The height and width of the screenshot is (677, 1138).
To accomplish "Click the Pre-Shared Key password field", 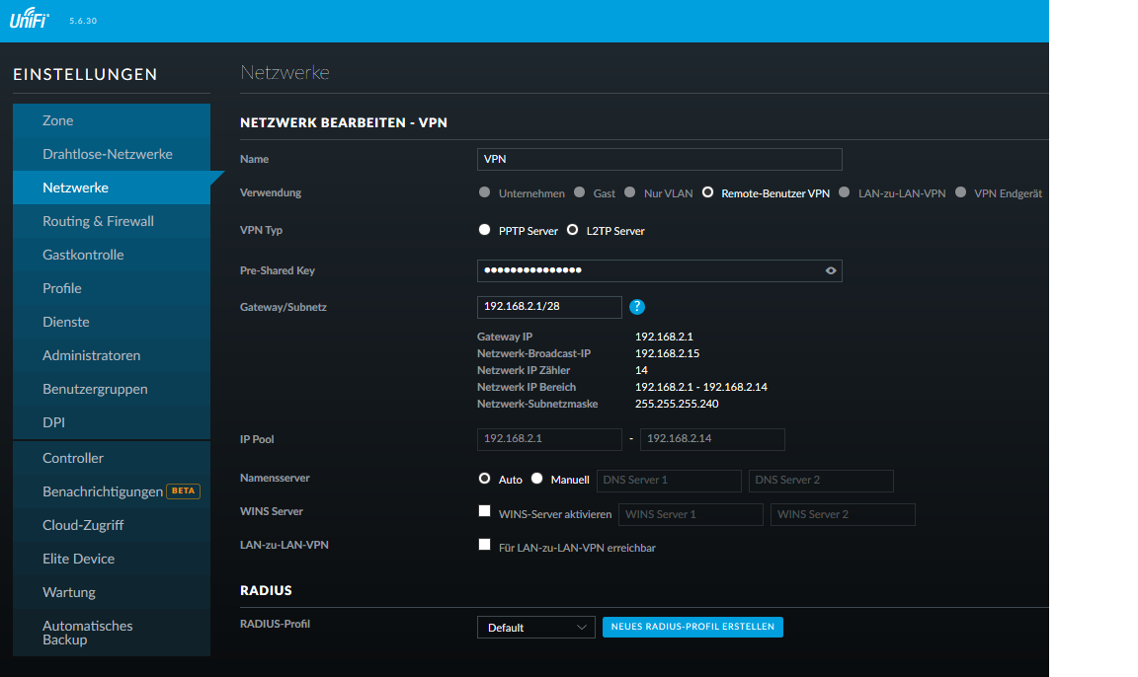I will (x=647, y=270).
